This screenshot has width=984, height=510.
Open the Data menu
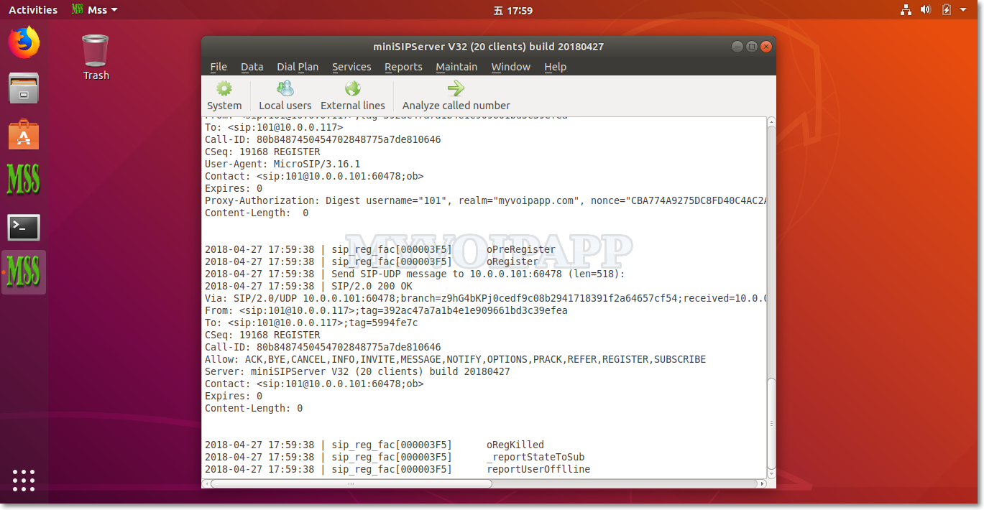(252, 67)
